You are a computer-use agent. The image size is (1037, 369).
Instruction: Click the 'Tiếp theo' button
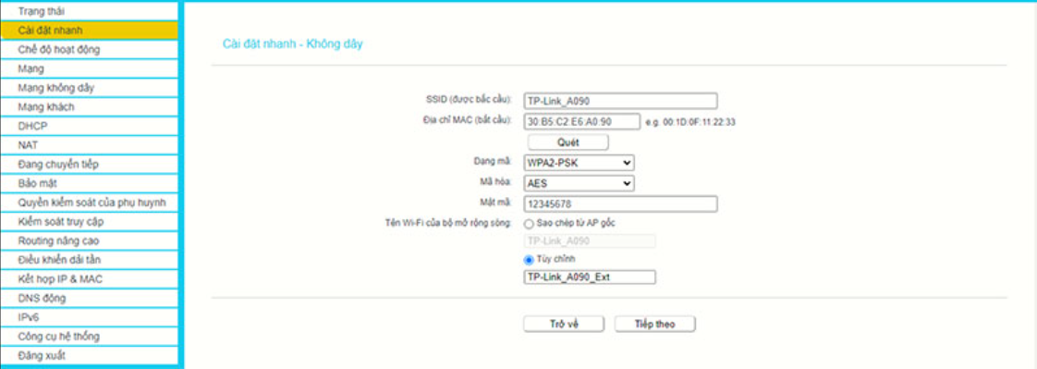(654, 324)
